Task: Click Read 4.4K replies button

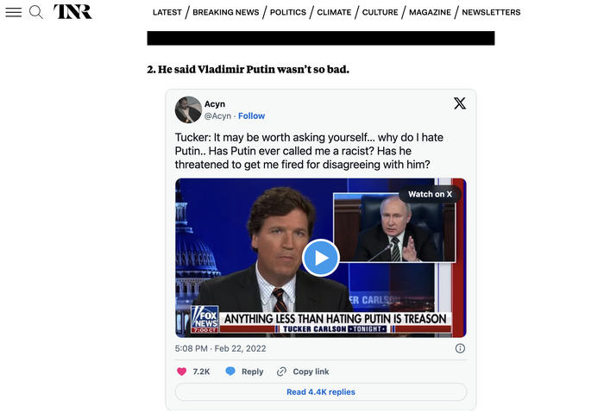Action: (321, 391)
